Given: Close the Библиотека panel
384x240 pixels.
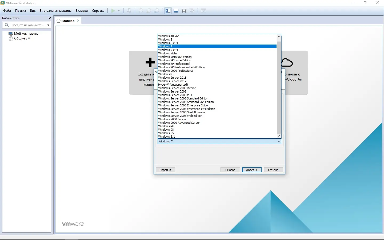Looking at the screenshot, I should coord(50,18).
